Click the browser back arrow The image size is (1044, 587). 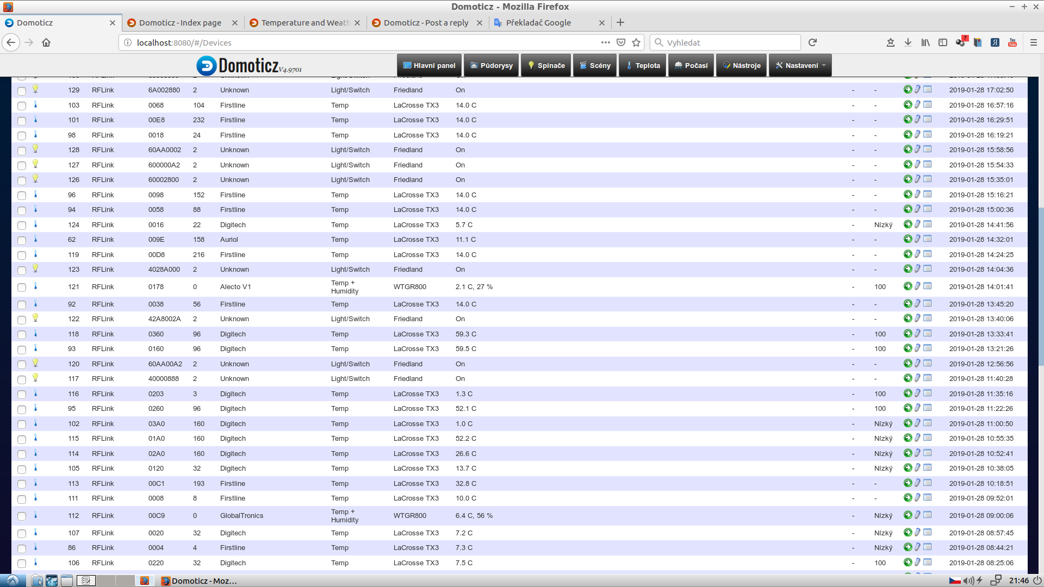[x=11, y=42]
